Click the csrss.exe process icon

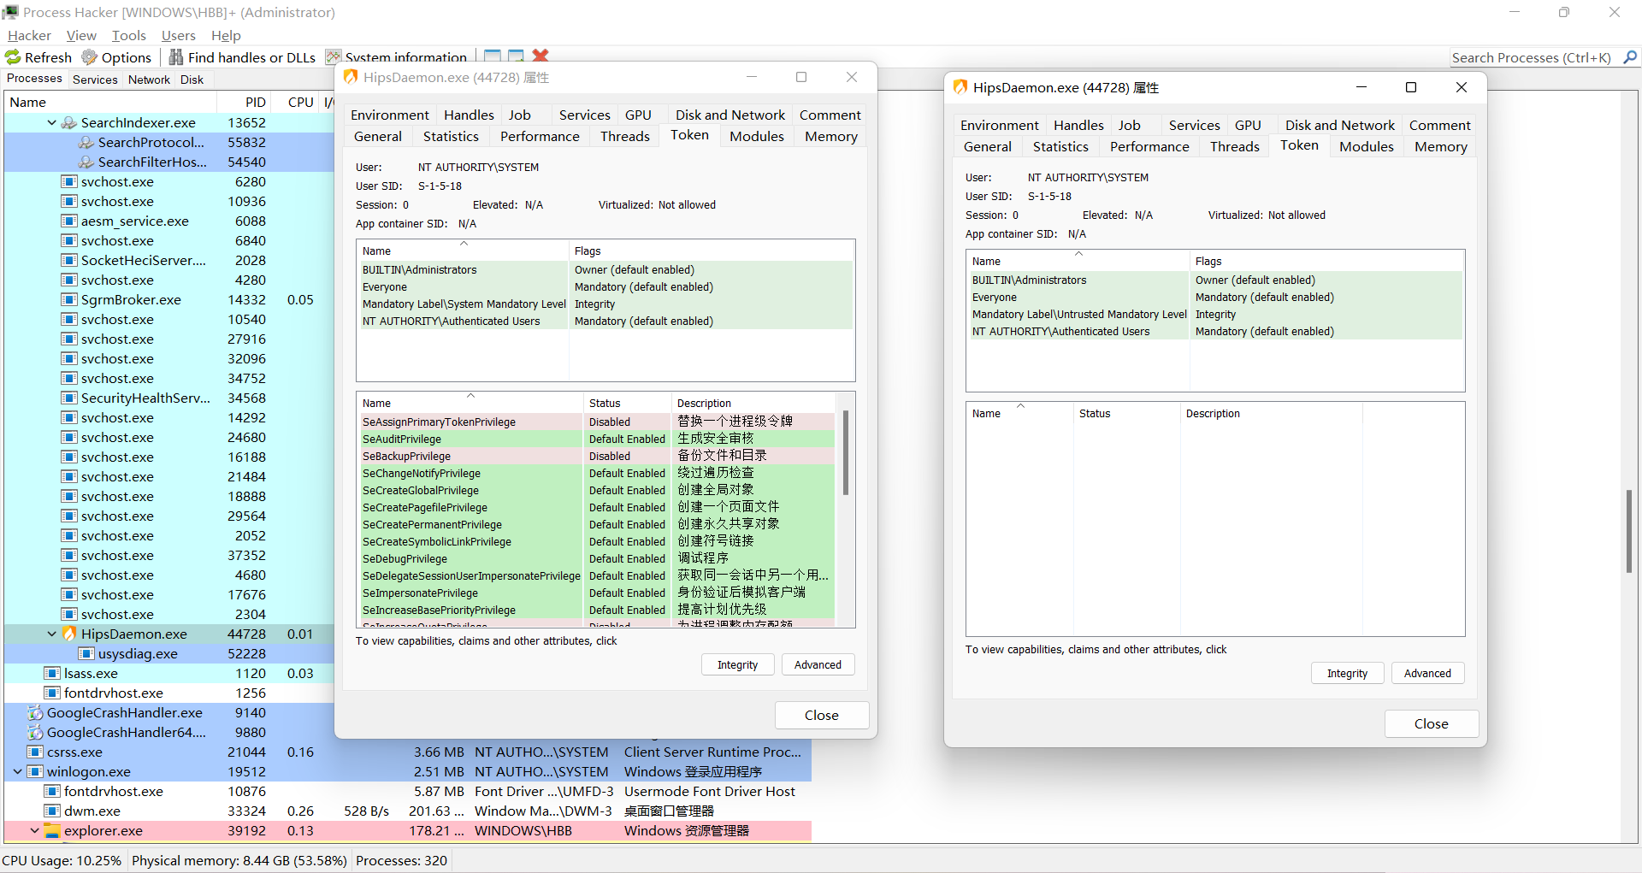point(35,752)
